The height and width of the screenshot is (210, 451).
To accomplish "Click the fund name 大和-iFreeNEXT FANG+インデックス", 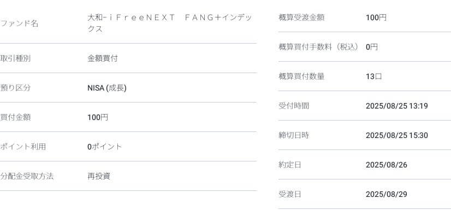I will 169,23.
